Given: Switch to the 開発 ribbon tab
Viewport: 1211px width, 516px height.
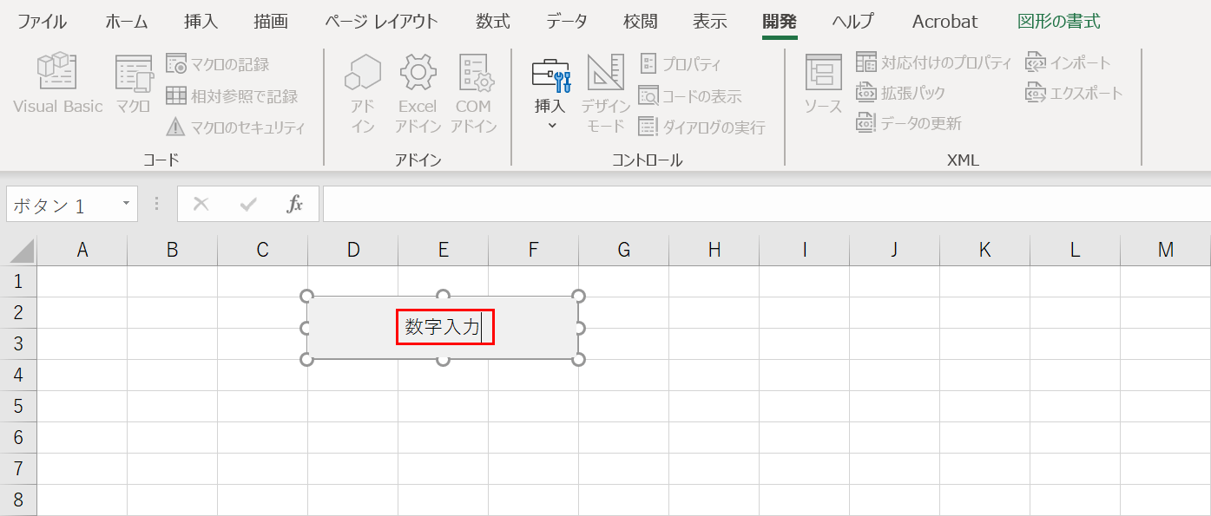Looking at the screenshot, I should 779,21.
